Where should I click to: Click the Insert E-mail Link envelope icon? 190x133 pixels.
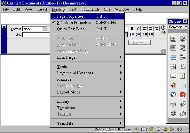click(173, 76)
